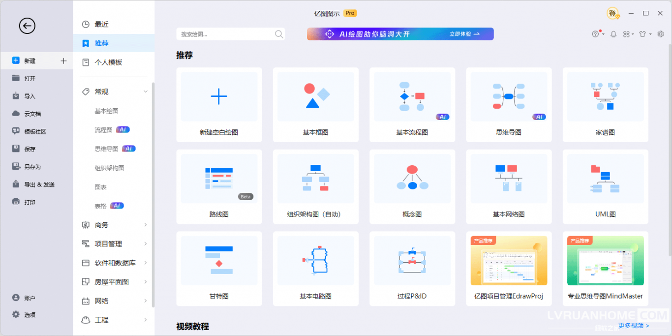Click the search magnifier icon
The width and height of the screenshot is (672, 336).
pos(279,34)
